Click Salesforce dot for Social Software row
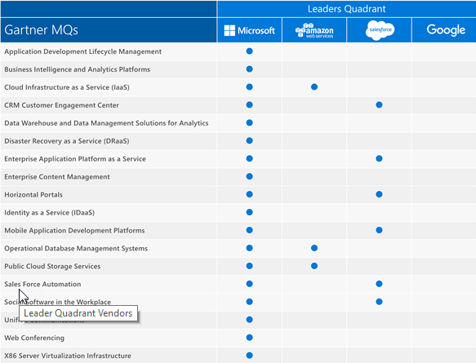476x363 pixels. coord(379,302)
